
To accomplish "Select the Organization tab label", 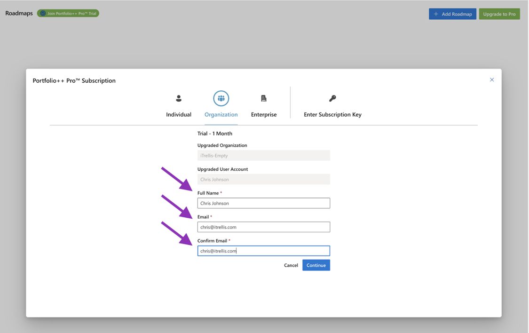I will [221, 114].
